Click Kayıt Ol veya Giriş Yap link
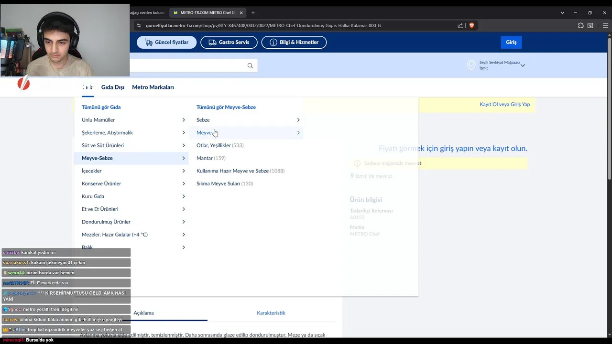The image size is (612, 344). pos(504,104)
